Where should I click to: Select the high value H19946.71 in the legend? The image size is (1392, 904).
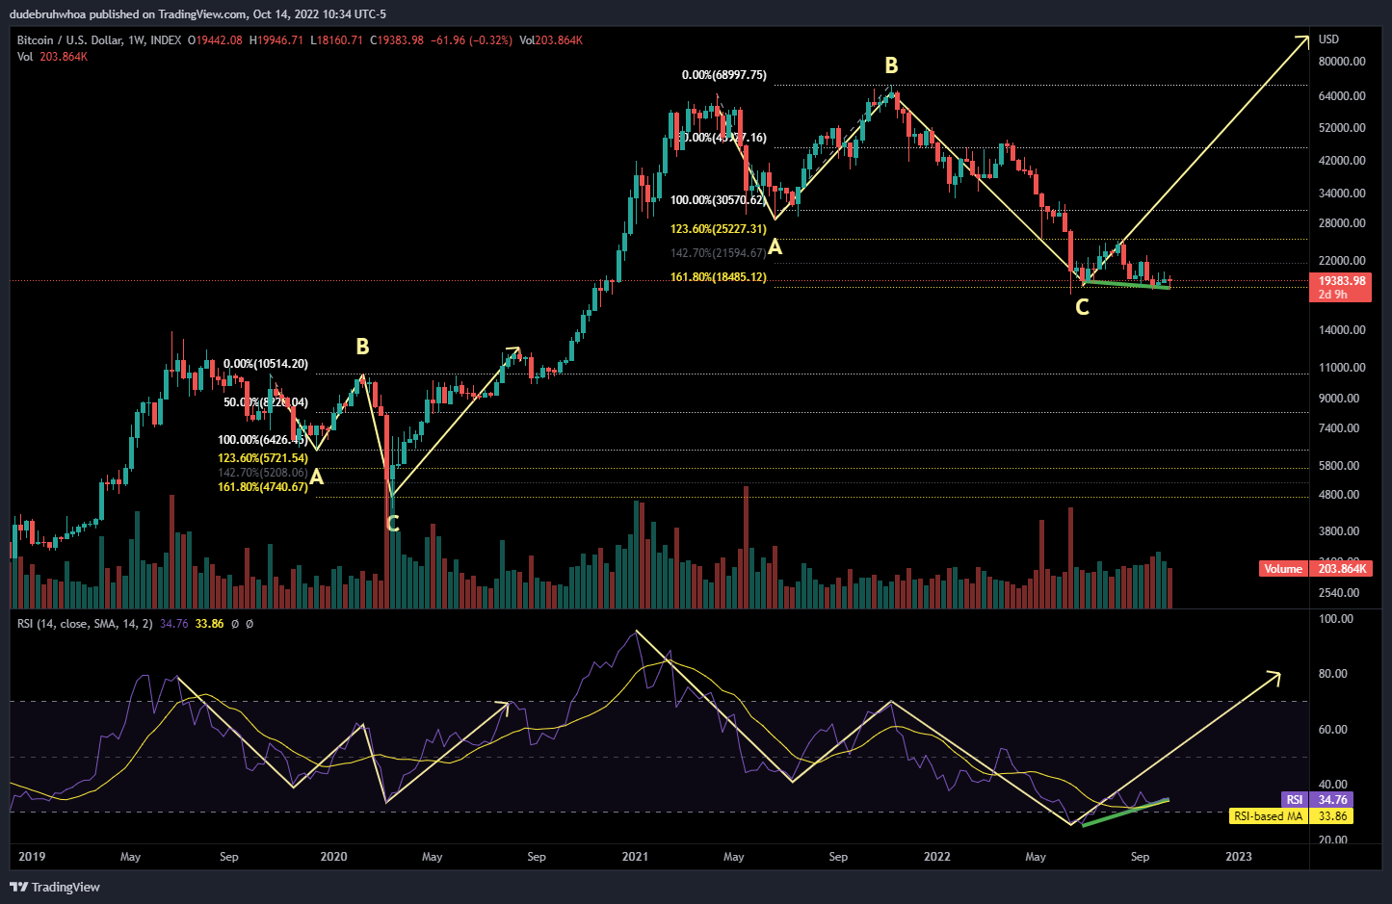coord(276,40)
